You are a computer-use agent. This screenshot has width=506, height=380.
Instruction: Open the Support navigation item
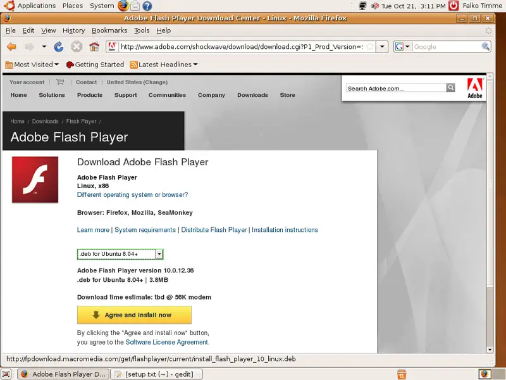(125, 95)
